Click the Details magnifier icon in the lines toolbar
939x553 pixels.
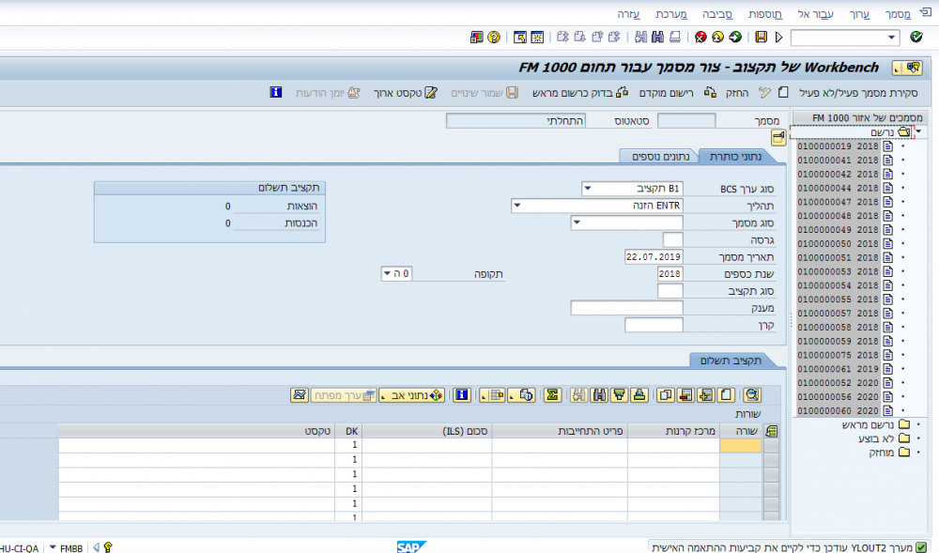pos(752,395)
